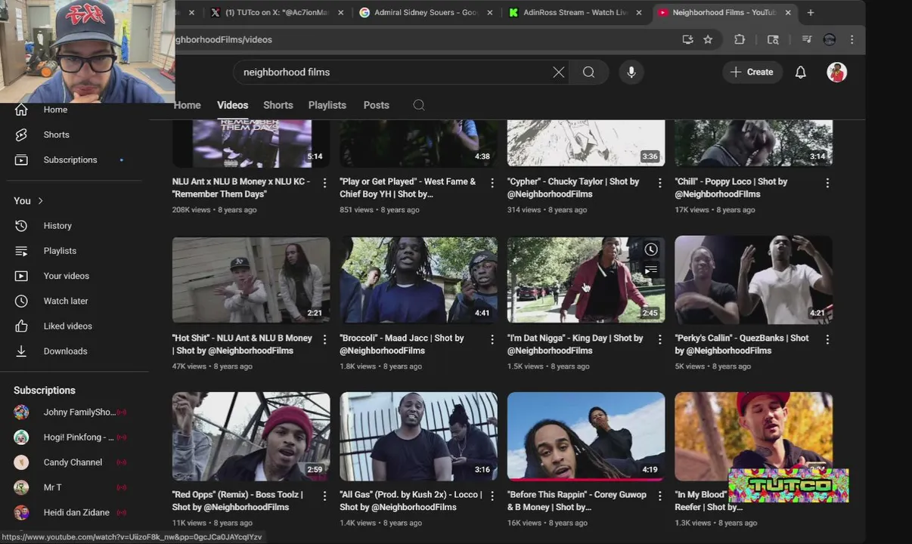Open NLU Ant Remember Them Days title
This screenshot has width=912, height=544.
240,187
